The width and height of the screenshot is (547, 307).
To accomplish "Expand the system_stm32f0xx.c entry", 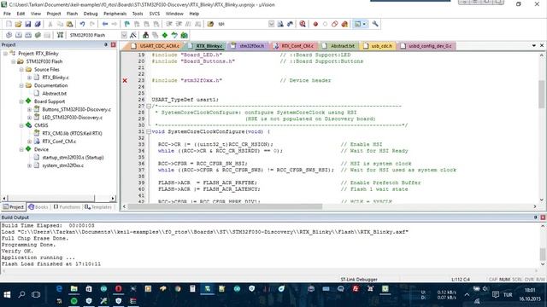I will coord(30,165).
